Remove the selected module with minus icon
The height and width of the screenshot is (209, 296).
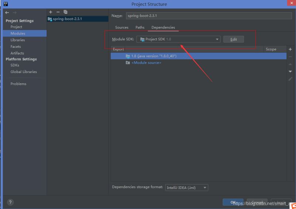click(58, 12)
